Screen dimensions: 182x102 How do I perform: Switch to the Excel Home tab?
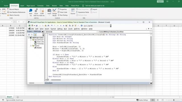6,6
